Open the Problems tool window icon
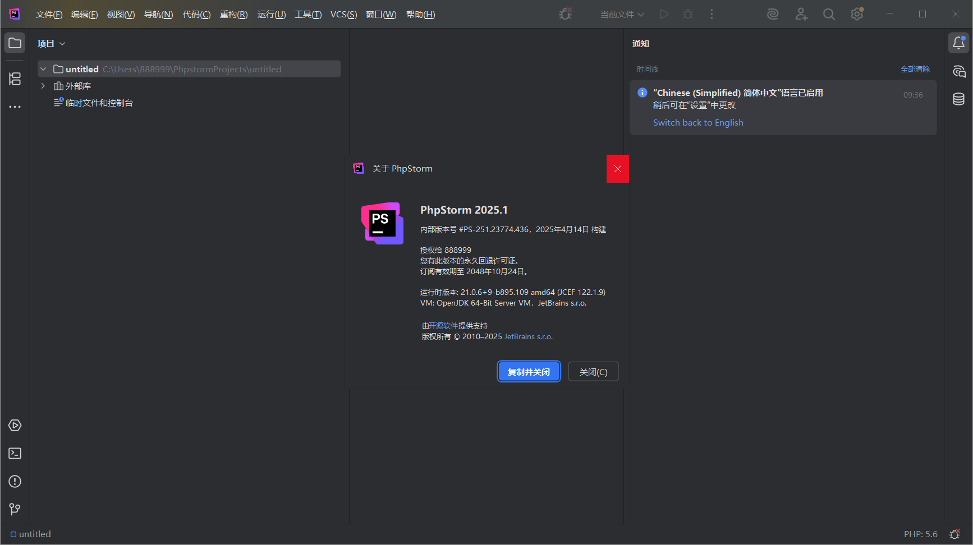The width and height of the screenshot is (973, 545). pos(15,482)
